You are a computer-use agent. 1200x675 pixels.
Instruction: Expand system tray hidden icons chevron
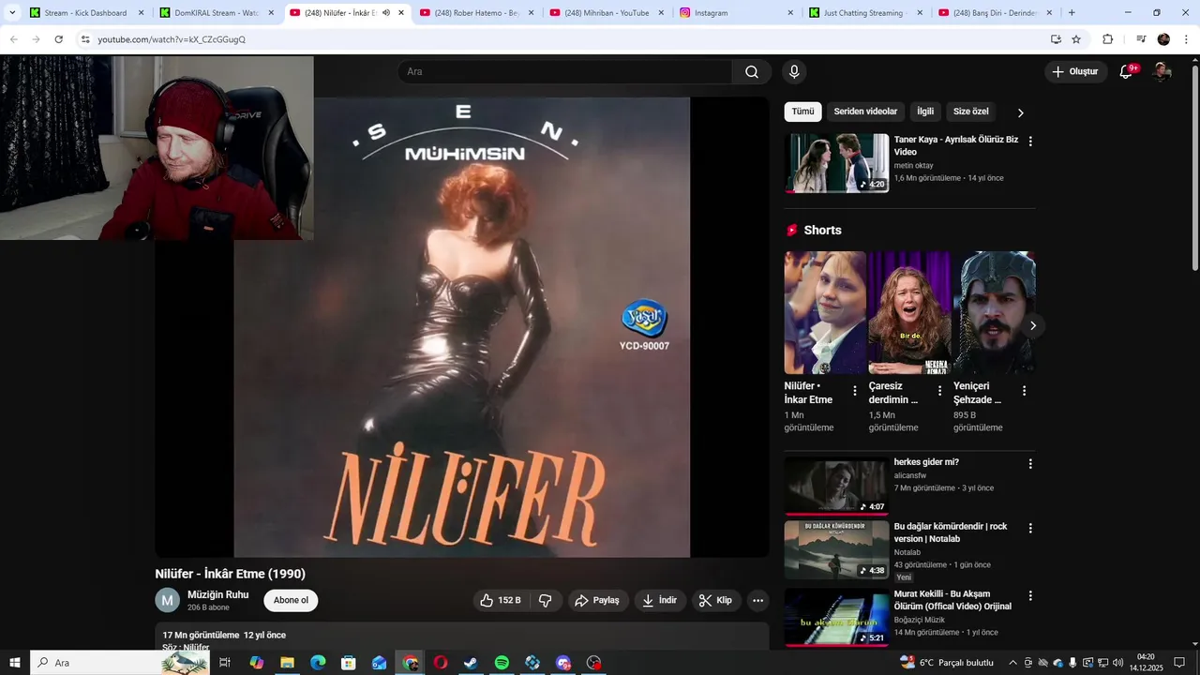tap(1012, 663)
